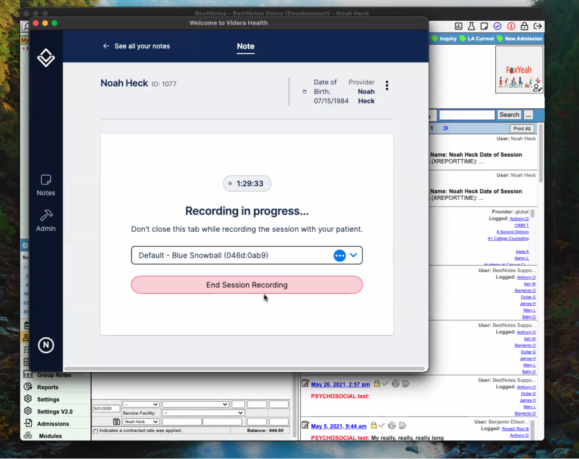Click the logout arrow icon in BestNotes toolbar
This screenshot has width=579, height=459.
point(537,26)
